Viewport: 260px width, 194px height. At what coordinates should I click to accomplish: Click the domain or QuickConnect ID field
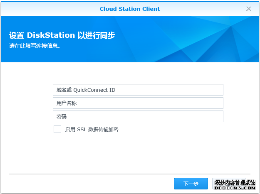point(138,90)
